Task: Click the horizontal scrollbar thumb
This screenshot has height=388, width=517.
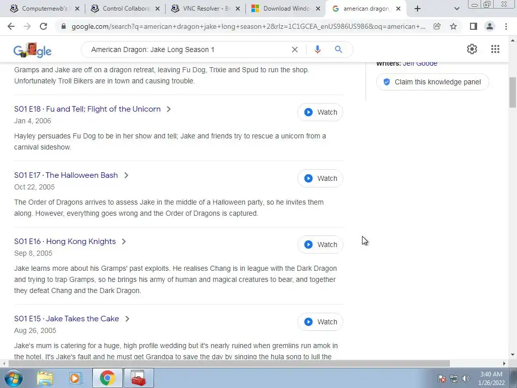Action: (229, 363)
